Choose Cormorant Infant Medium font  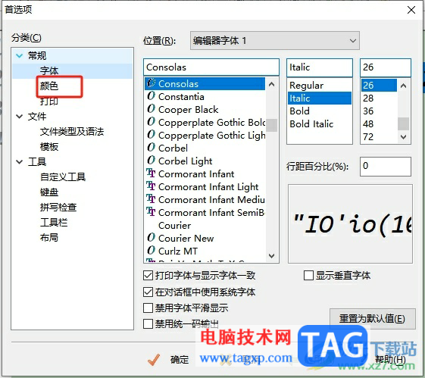tap(211, 200)
